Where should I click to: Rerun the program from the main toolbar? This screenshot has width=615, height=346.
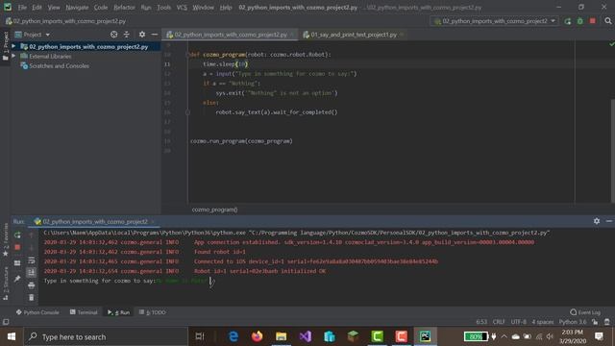(568, 21)
